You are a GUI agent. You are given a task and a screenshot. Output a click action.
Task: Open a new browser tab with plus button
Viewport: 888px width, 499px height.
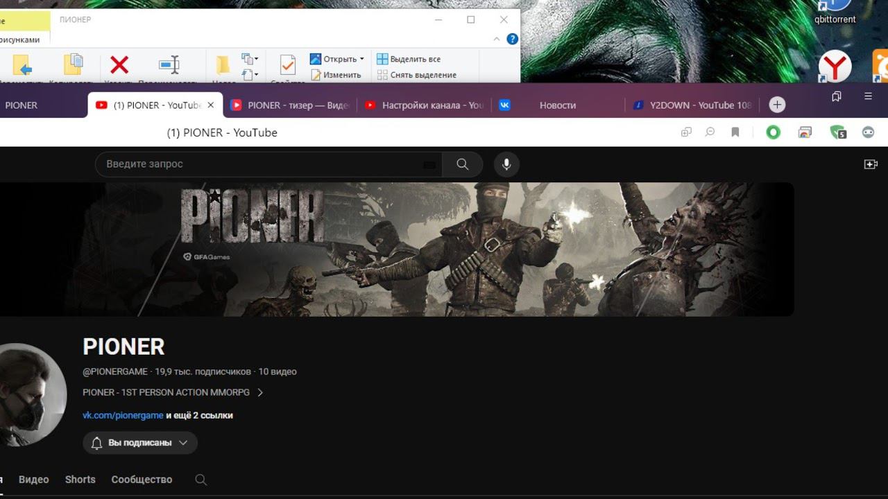click(777, 105)
